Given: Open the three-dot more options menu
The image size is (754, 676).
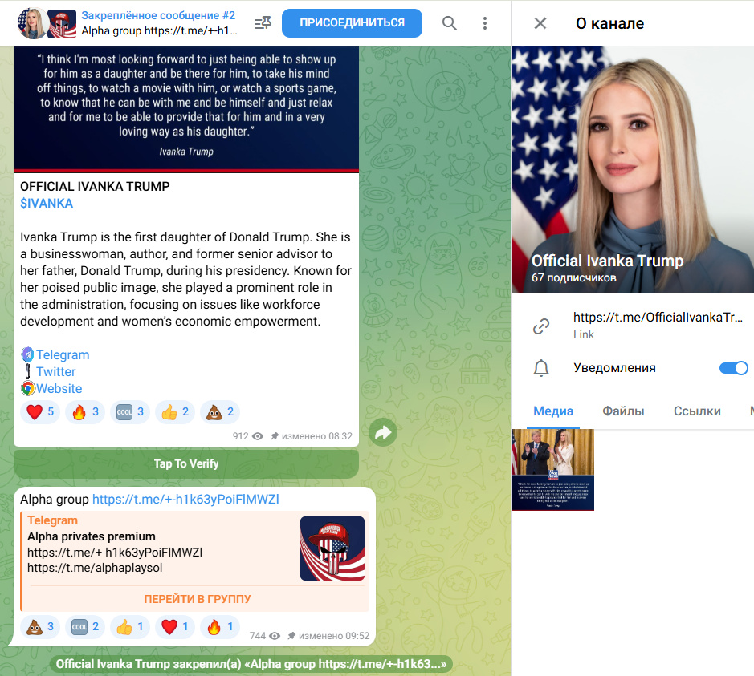Looking at the screenshot, I should click(485, 23).
